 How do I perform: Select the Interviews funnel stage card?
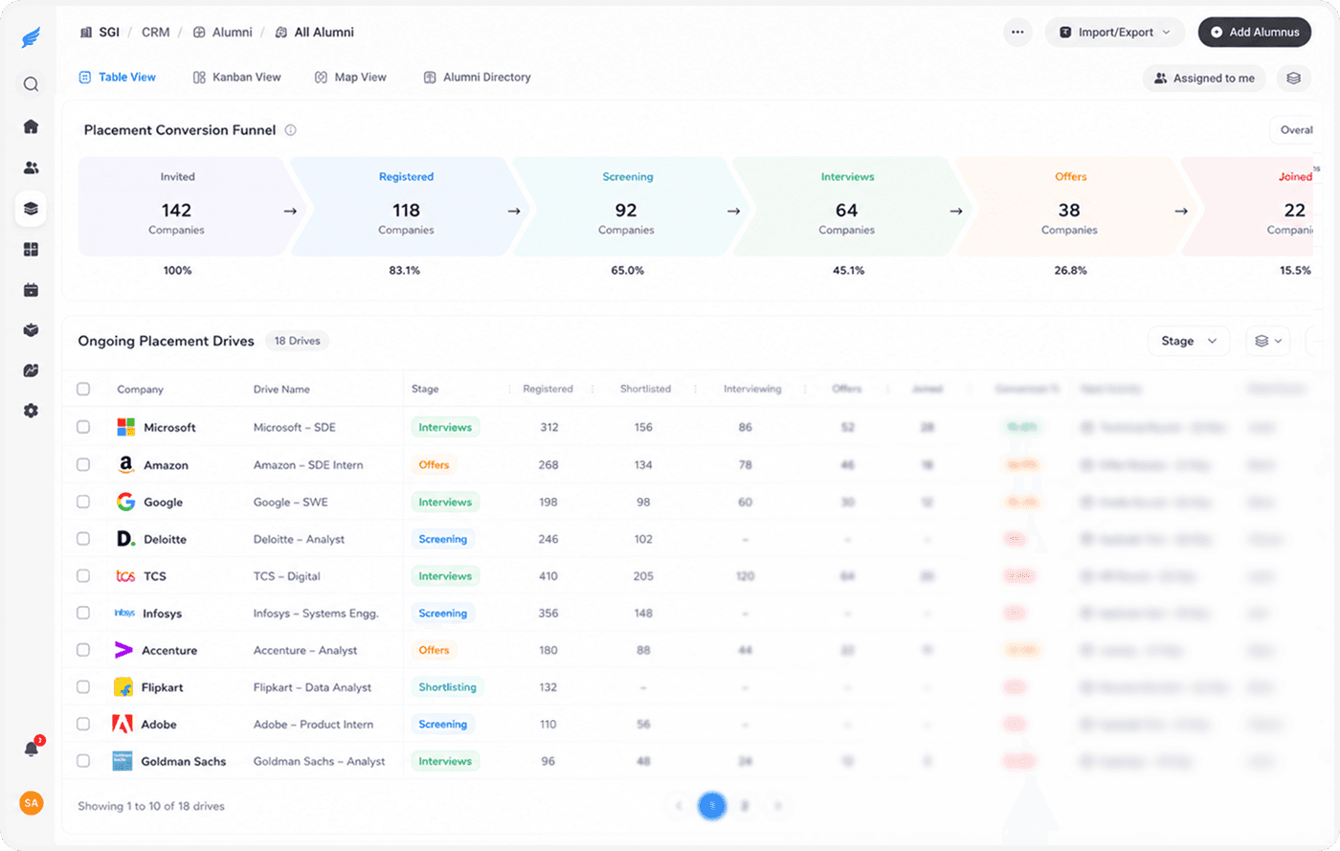[847, 207]
